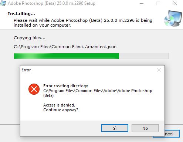Click the setup icon in title bar
183x142 pixels.
click(3, 3)
